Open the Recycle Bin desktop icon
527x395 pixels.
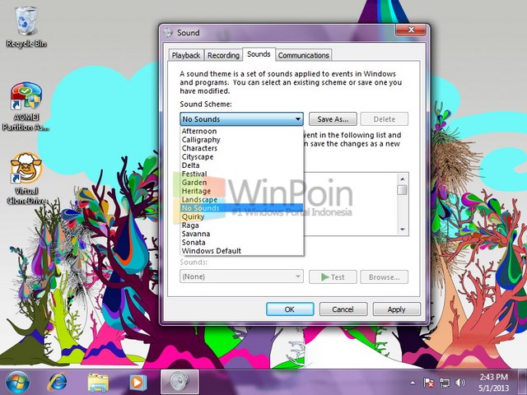tap(26, 27)
